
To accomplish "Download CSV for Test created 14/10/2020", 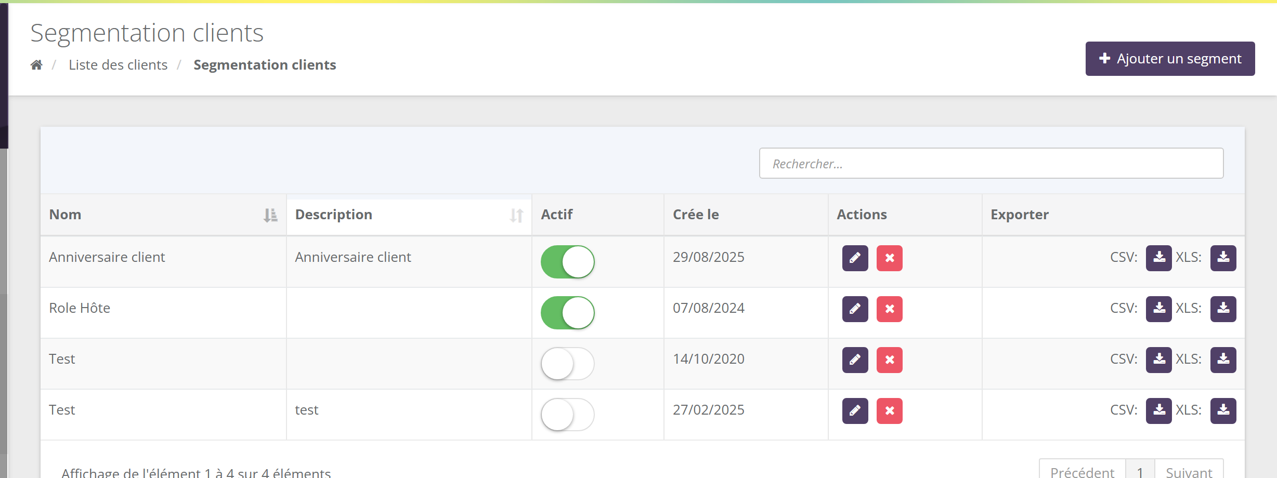I will (1159, 360).
